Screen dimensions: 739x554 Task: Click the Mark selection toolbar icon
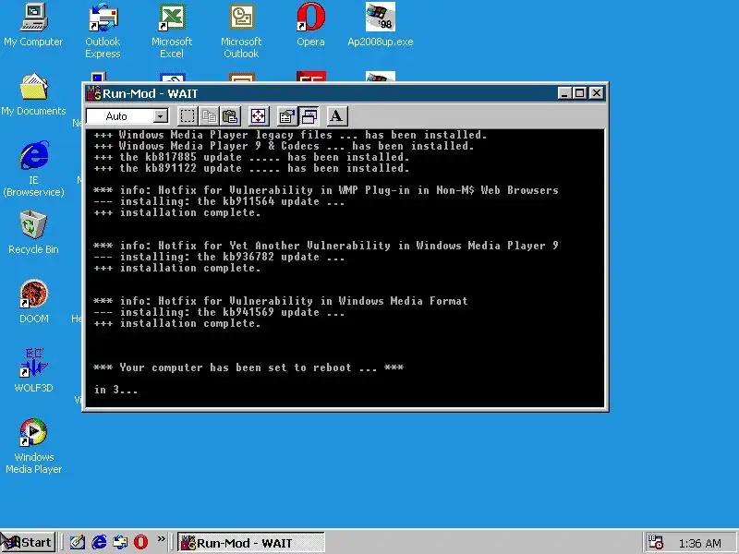[x=188, y=116]
